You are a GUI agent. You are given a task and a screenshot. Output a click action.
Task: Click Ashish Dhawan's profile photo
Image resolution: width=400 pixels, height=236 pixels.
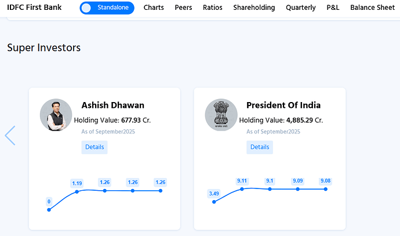(x=56, y=115)
